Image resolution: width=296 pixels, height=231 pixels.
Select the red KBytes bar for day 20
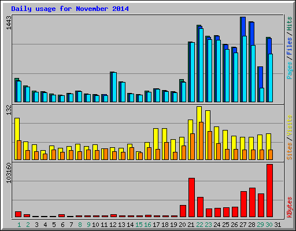[x=183, y=211]
